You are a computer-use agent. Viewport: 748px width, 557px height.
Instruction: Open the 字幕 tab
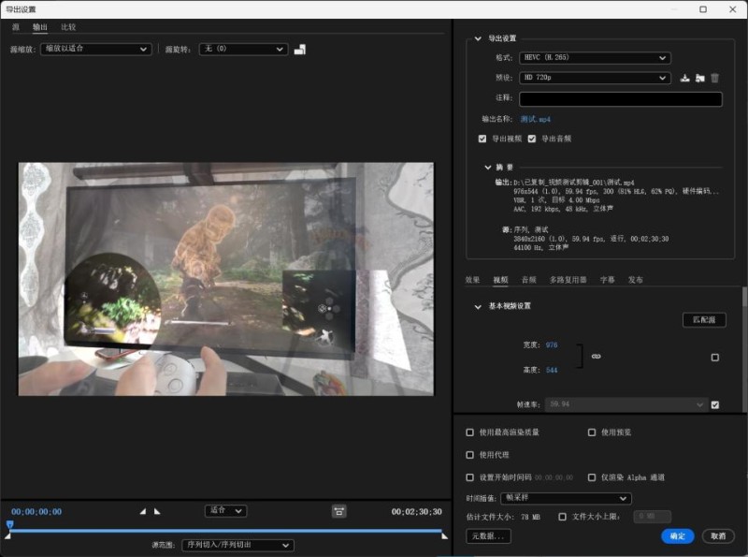pos(607,280)
